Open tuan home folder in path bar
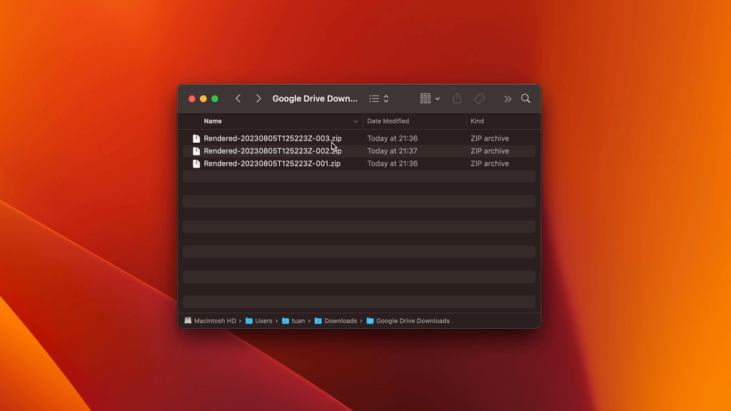The width and height of the screenshot is (731, 411). click(x=298, y=321)
